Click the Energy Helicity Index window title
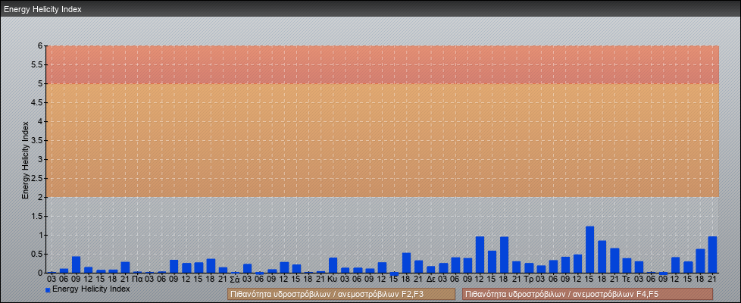741x303 pixels. click(42, 9)
